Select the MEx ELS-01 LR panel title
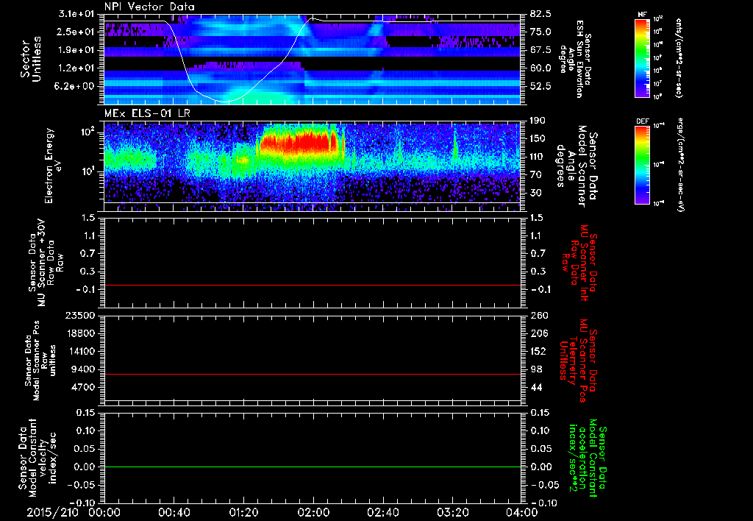The image size is (753, 521). [x=146, y=114]
